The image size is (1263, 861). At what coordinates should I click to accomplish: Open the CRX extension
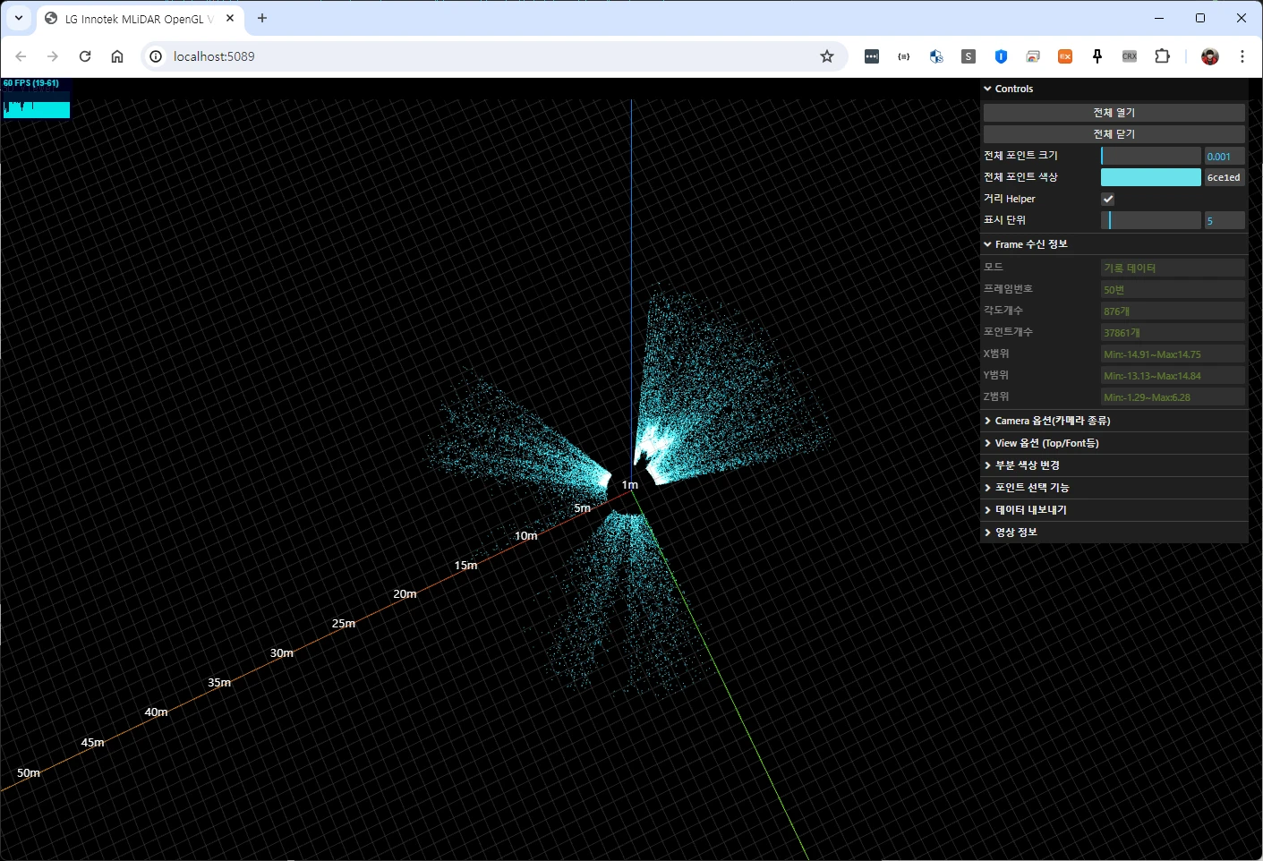1130,56
